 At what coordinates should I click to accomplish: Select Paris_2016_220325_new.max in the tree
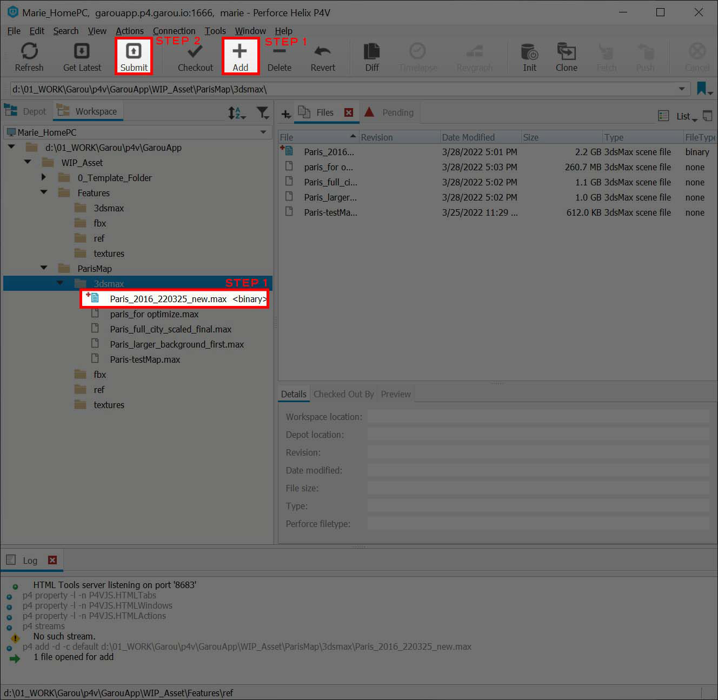[x=168, y=298]
